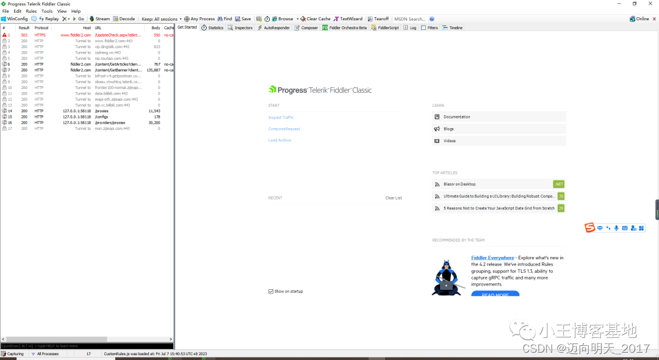659x360 pixels.
Task: Open the Remove sessions X dropdown
Action: point(66,19)
